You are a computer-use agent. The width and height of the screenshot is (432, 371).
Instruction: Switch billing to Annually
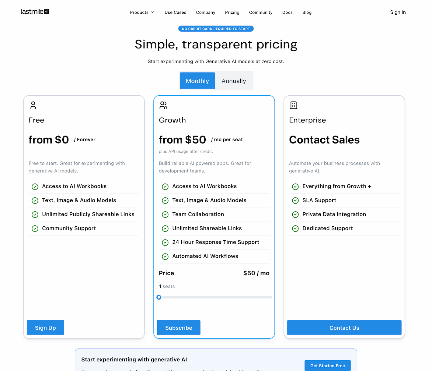click(234, 81)
